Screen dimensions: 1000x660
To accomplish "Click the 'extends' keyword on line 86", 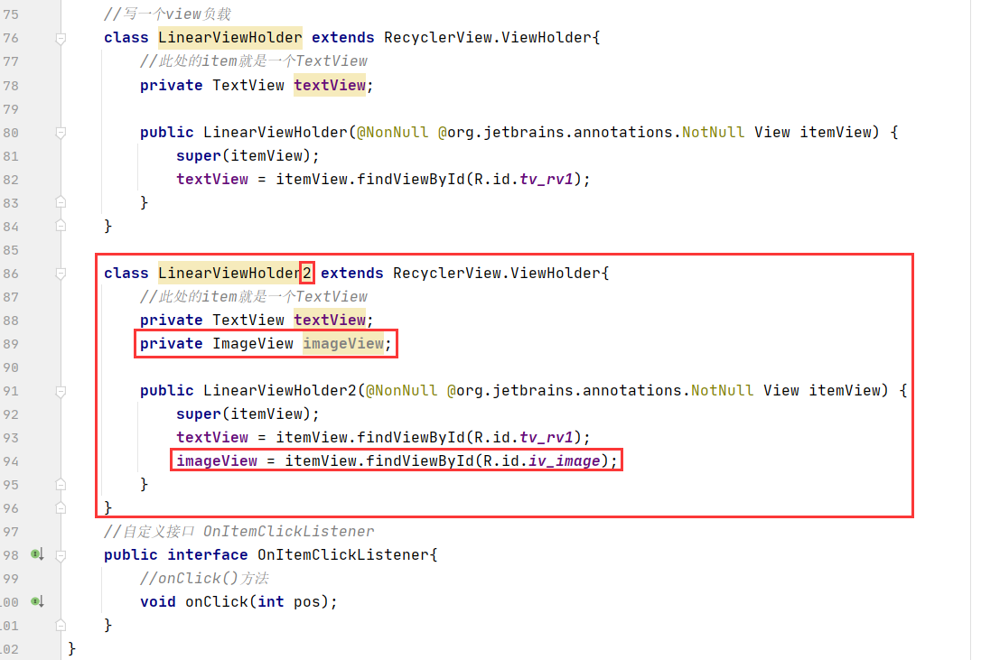I will tap(352, 274).
